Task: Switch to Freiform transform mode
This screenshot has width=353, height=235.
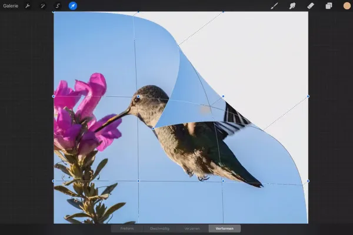Action: [x=127, y=229]
